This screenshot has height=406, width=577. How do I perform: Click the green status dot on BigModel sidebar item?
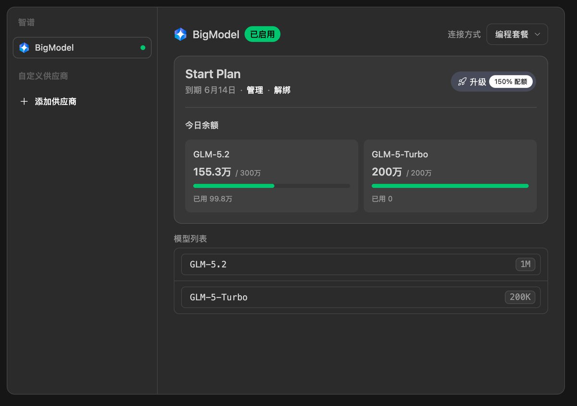pyautogui.click(x=143, y=48)
